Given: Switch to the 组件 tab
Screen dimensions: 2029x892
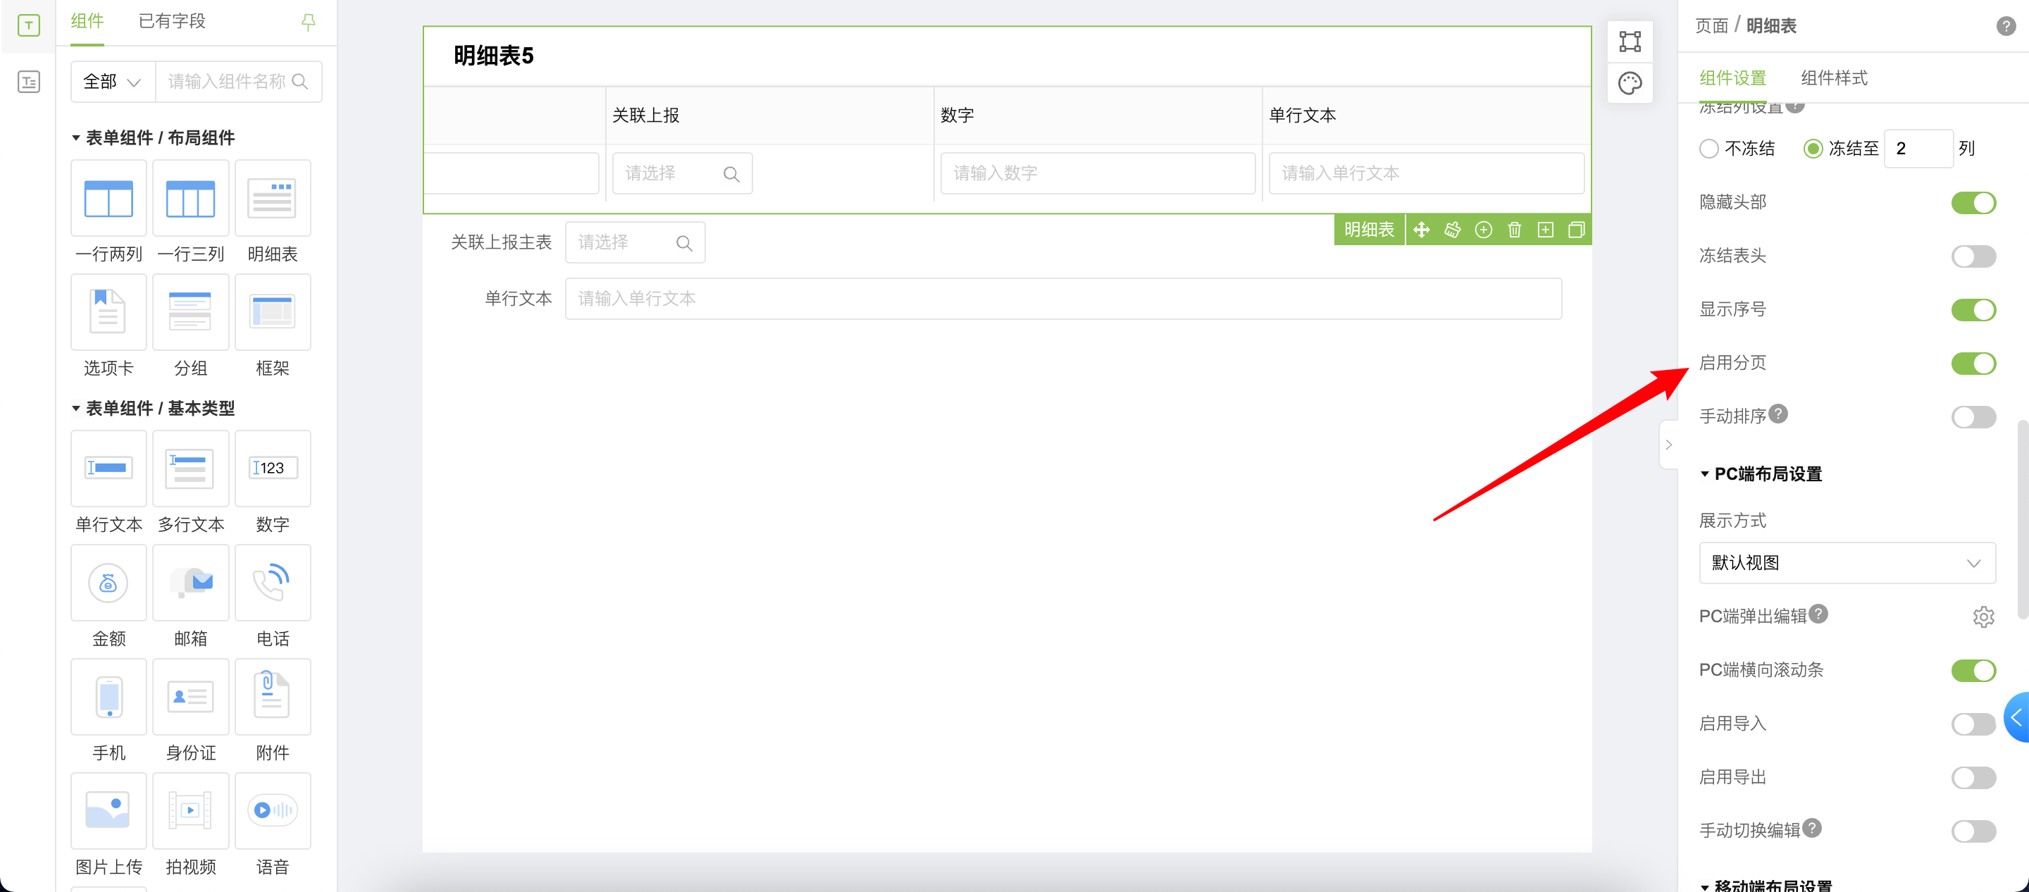Looking at the screenshot, I should (87, 21).
